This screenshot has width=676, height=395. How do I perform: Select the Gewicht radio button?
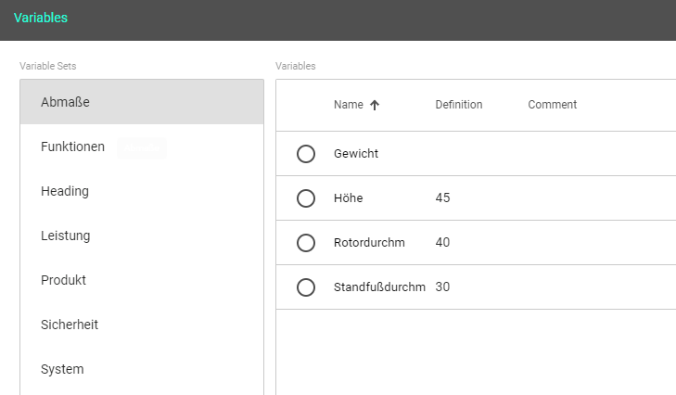pyautogui.click(x=306, y=154)
